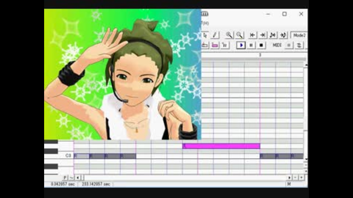Click vertical scrollbar up arrow
The image size is (353, 198).
[306, 65]
